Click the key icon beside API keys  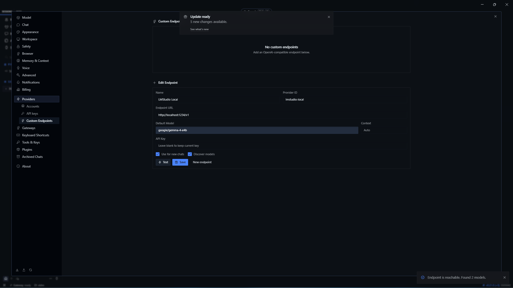(x=23, y=114)
